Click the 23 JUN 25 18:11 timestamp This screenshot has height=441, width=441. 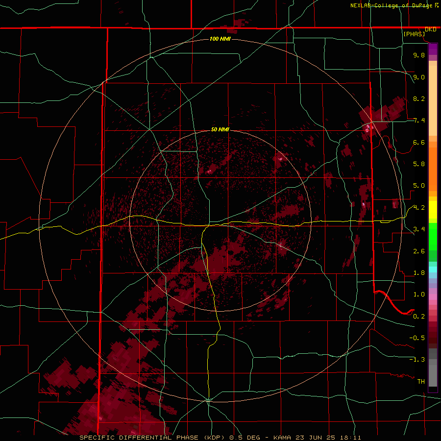(x=328, y=438)
